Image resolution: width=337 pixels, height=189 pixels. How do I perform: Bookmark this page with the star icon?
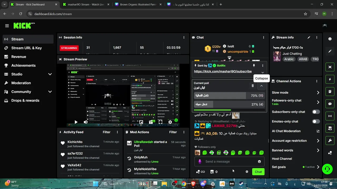click(x=305, y=14)
